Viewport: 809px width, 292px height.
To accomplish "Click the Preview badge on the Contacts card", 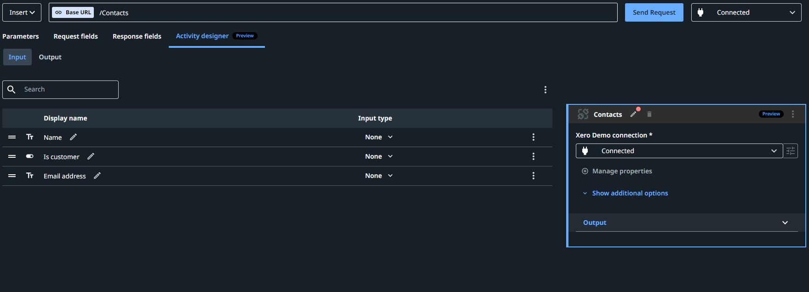I will (771, 114).
